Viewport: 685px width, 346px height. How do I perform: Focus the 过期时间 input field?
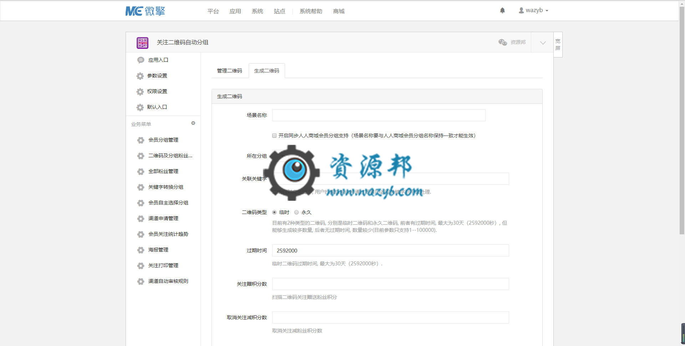coord(390,250)
